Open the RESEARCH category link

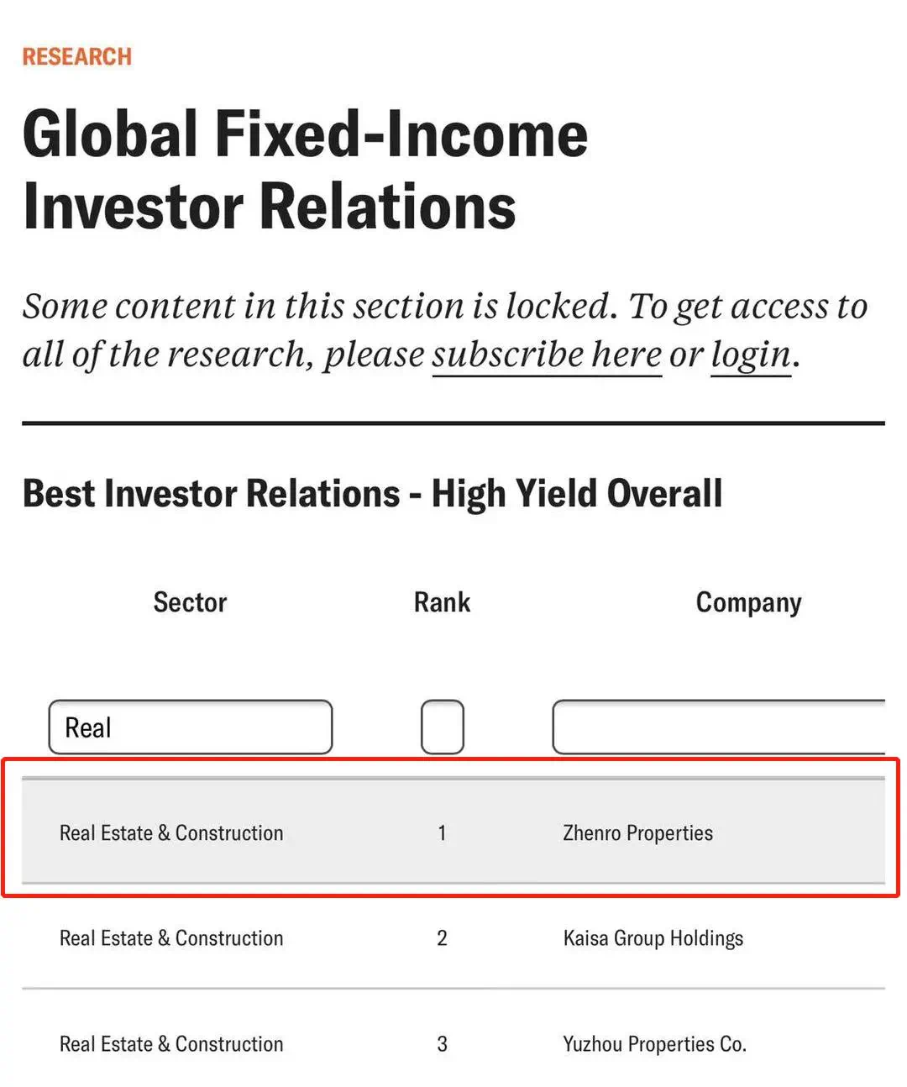pos(77,56)
